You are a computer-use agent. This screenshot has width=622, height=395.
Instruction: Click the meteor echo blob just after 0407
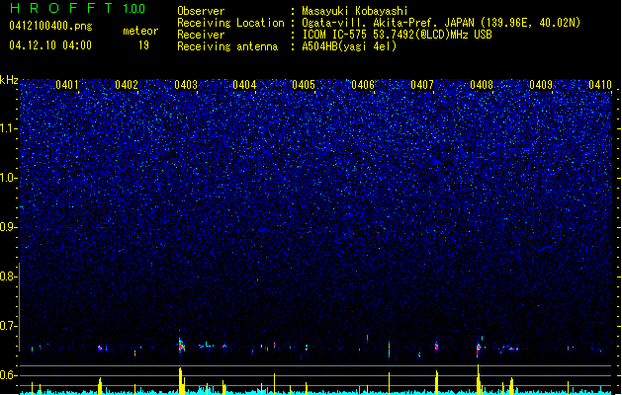click(x=436, y=347)
